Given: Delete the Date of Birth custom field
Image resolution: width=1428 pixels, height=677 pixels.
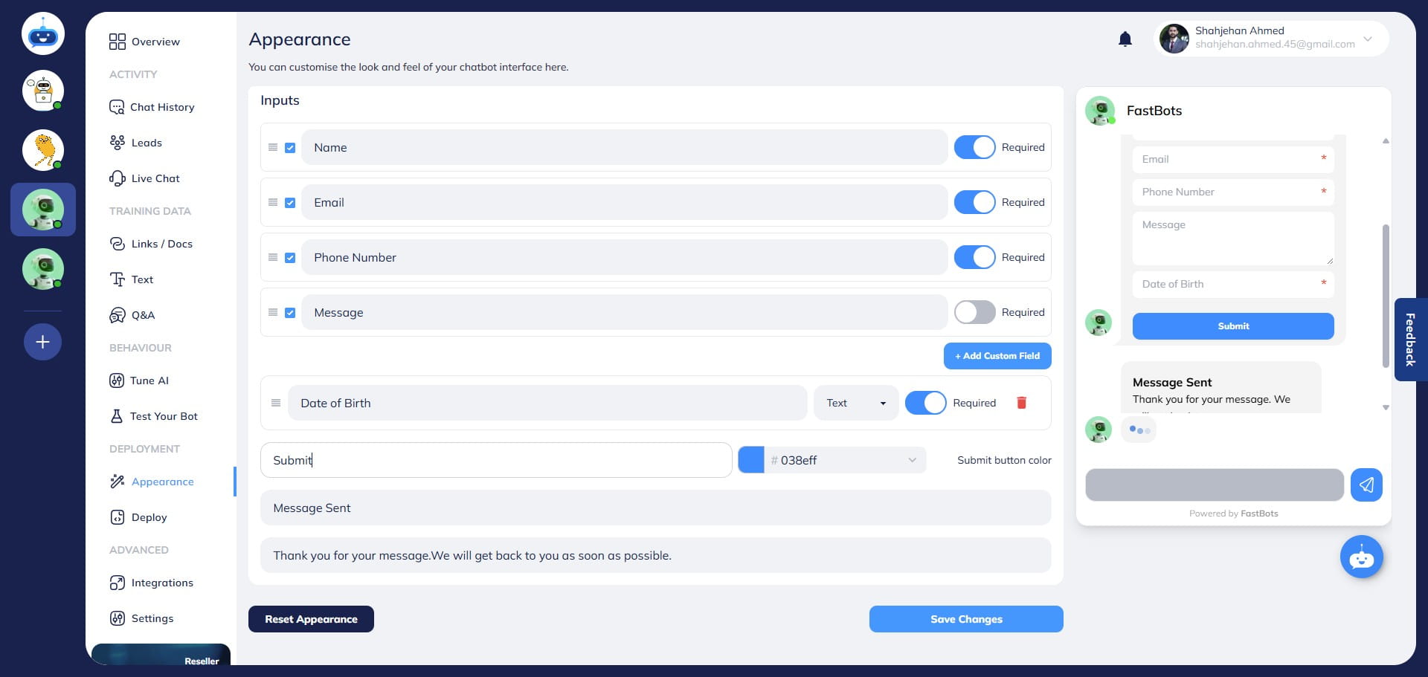Looking at the screenshot, I should pyautogui.click(x=1021, y=403).
